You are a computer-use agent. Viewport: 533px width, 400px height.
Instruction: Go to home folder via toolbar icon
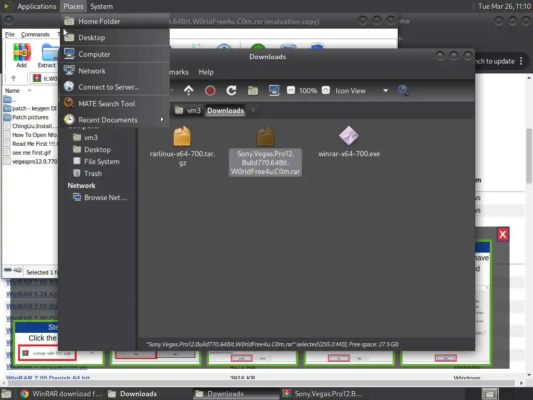253,91
